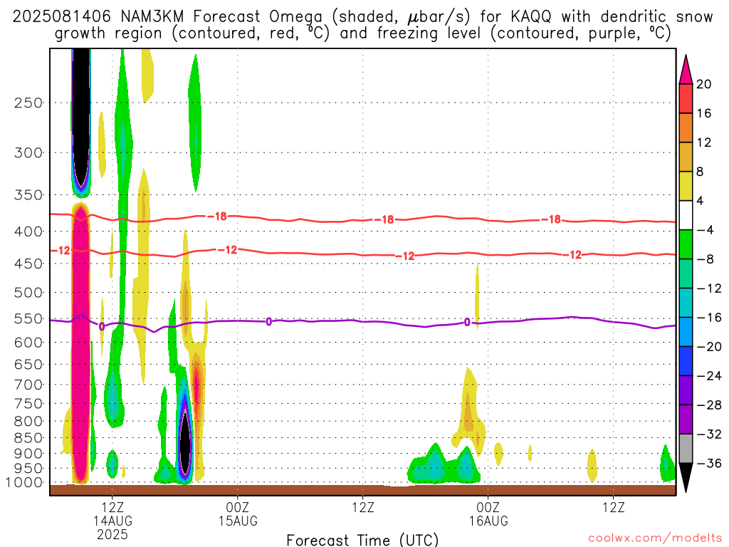Click the '750' pressure axis label

pos(28,404)
